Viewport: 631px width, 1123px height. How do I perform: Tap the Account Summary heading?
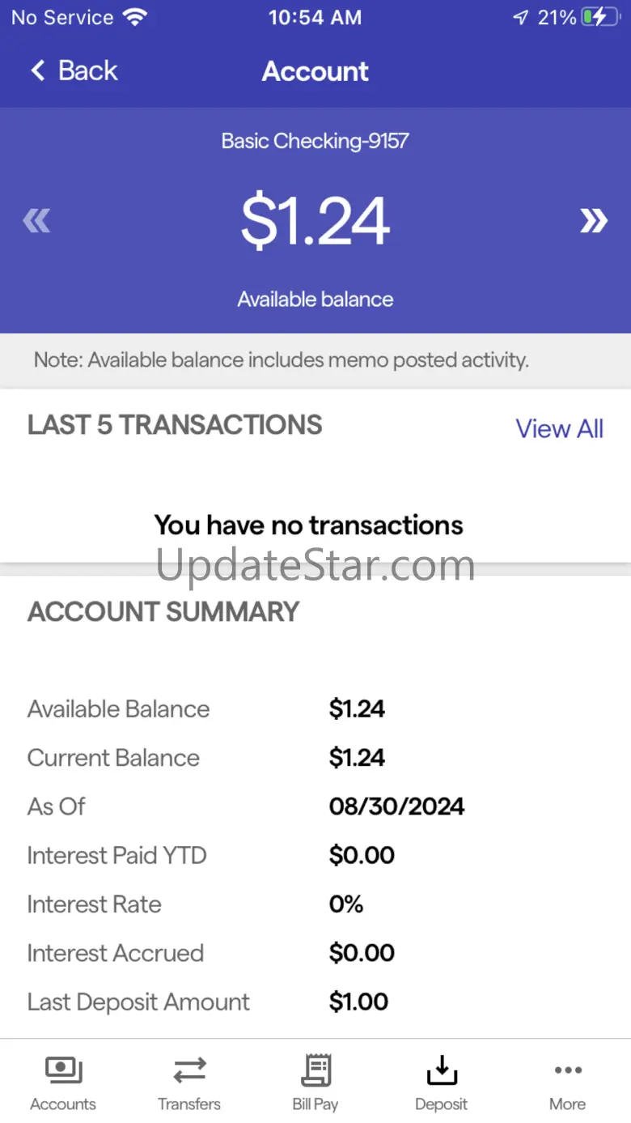(x=163, y=612)
